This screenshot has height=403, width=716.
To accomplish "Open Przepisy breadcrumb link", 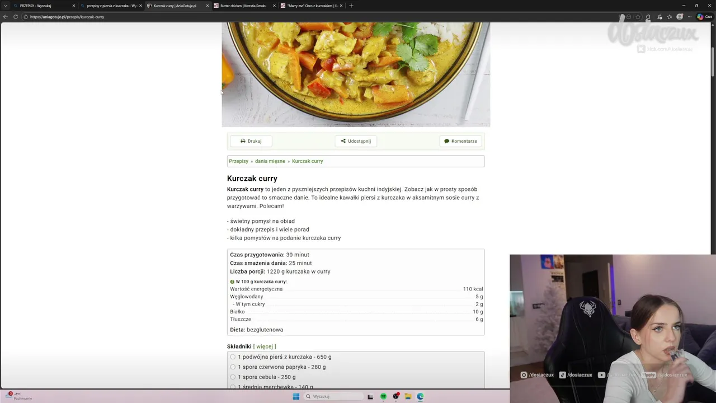I will [x=238, y=161].
